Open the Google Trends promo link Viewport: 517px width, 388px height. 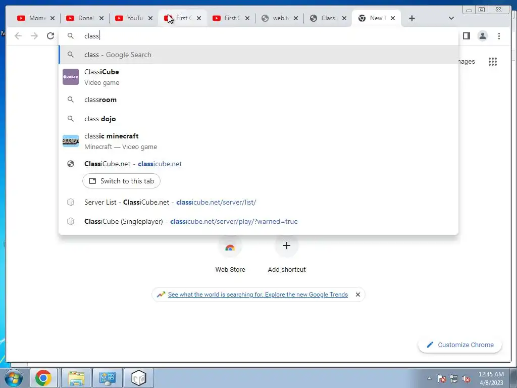258,295
